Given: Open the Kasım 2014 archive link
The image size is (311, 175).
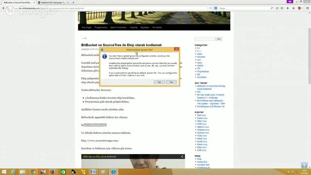Looking at the screenshot, I should 202,118.
